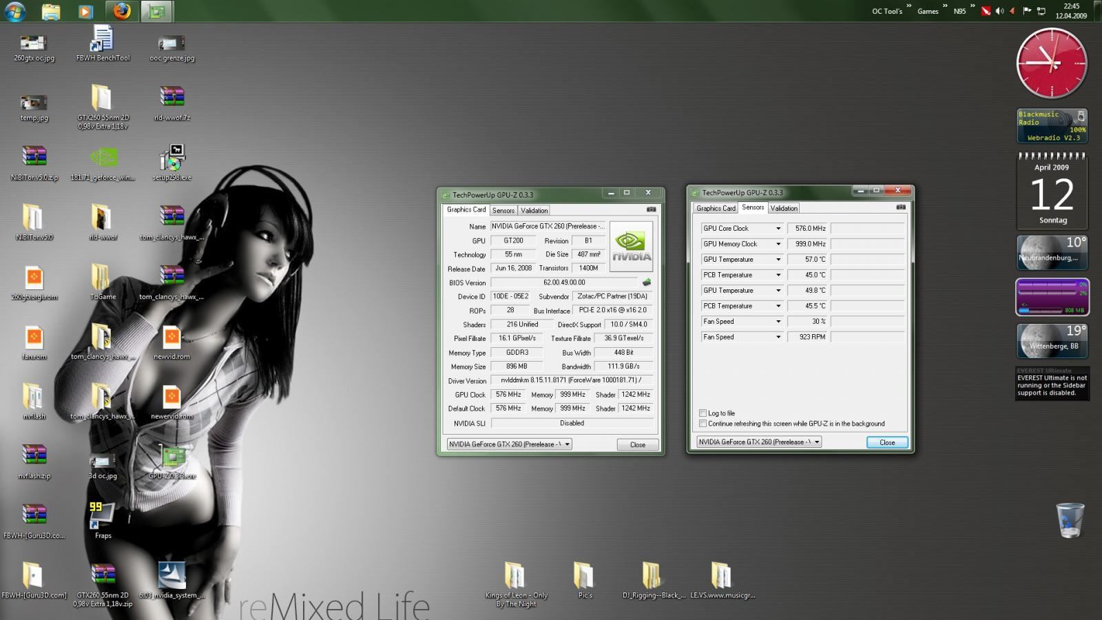Open the Recycle Bin
This screenshot has width=1102, height=620.
[x=1070, y=520]
